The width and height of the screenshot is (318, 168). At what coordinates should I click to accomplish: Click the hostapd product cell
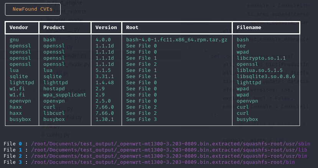click(x=54, y=89)
